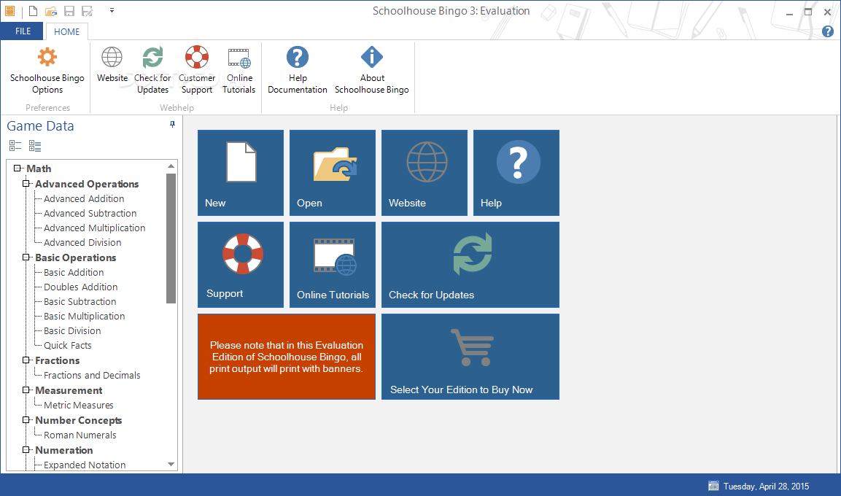This screenshot has height=496, width=841.
Task: Click tree scrollbar up arrow
Action: click(171, 166)
